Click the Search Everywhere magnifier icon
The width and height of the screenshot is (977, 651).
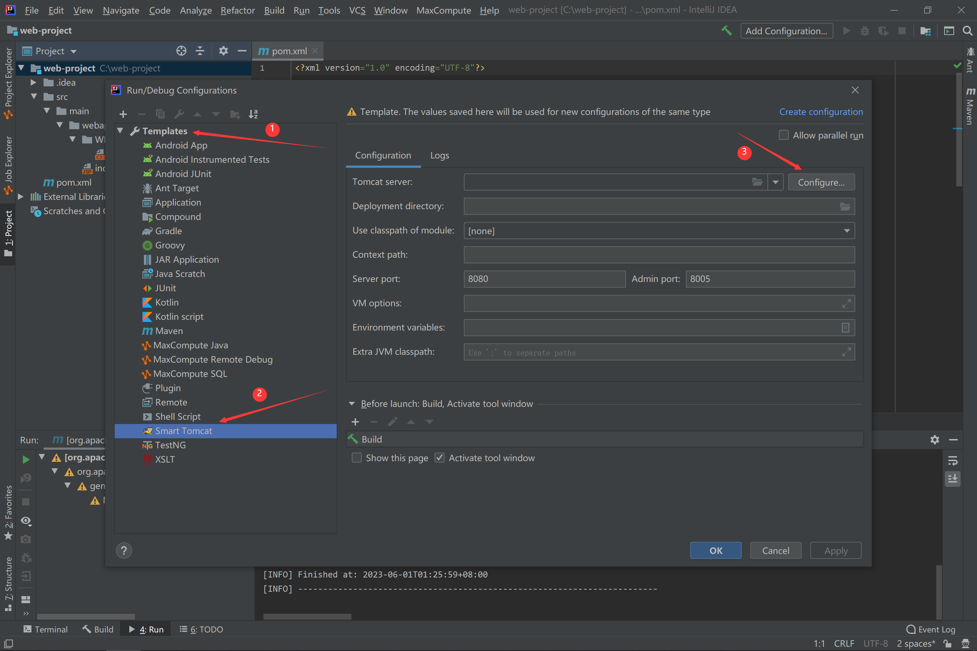[x=967, y=31]
